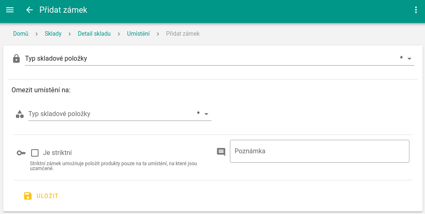
Task: Open the three-dot more options menu
Action: click(416, 10)
